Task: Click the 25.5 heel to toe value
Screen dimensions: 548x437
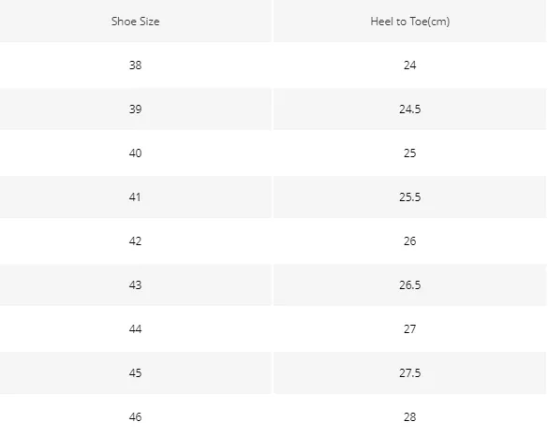Action: (x=409, y=197)
